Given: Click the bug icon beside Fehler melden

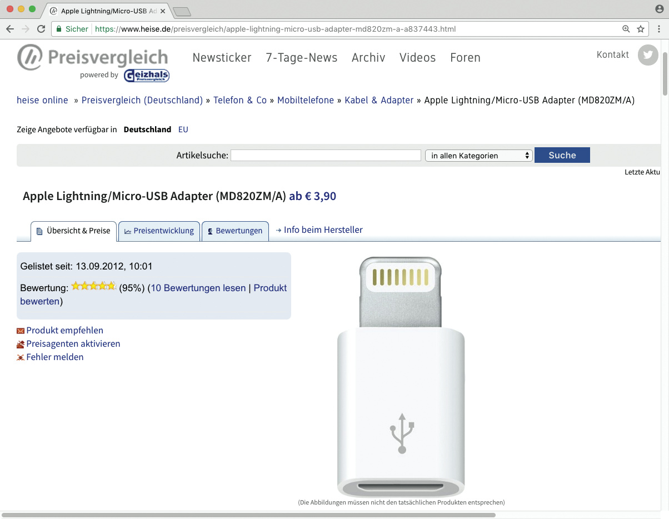Looking at the screenshot, I should pos(21,358).
